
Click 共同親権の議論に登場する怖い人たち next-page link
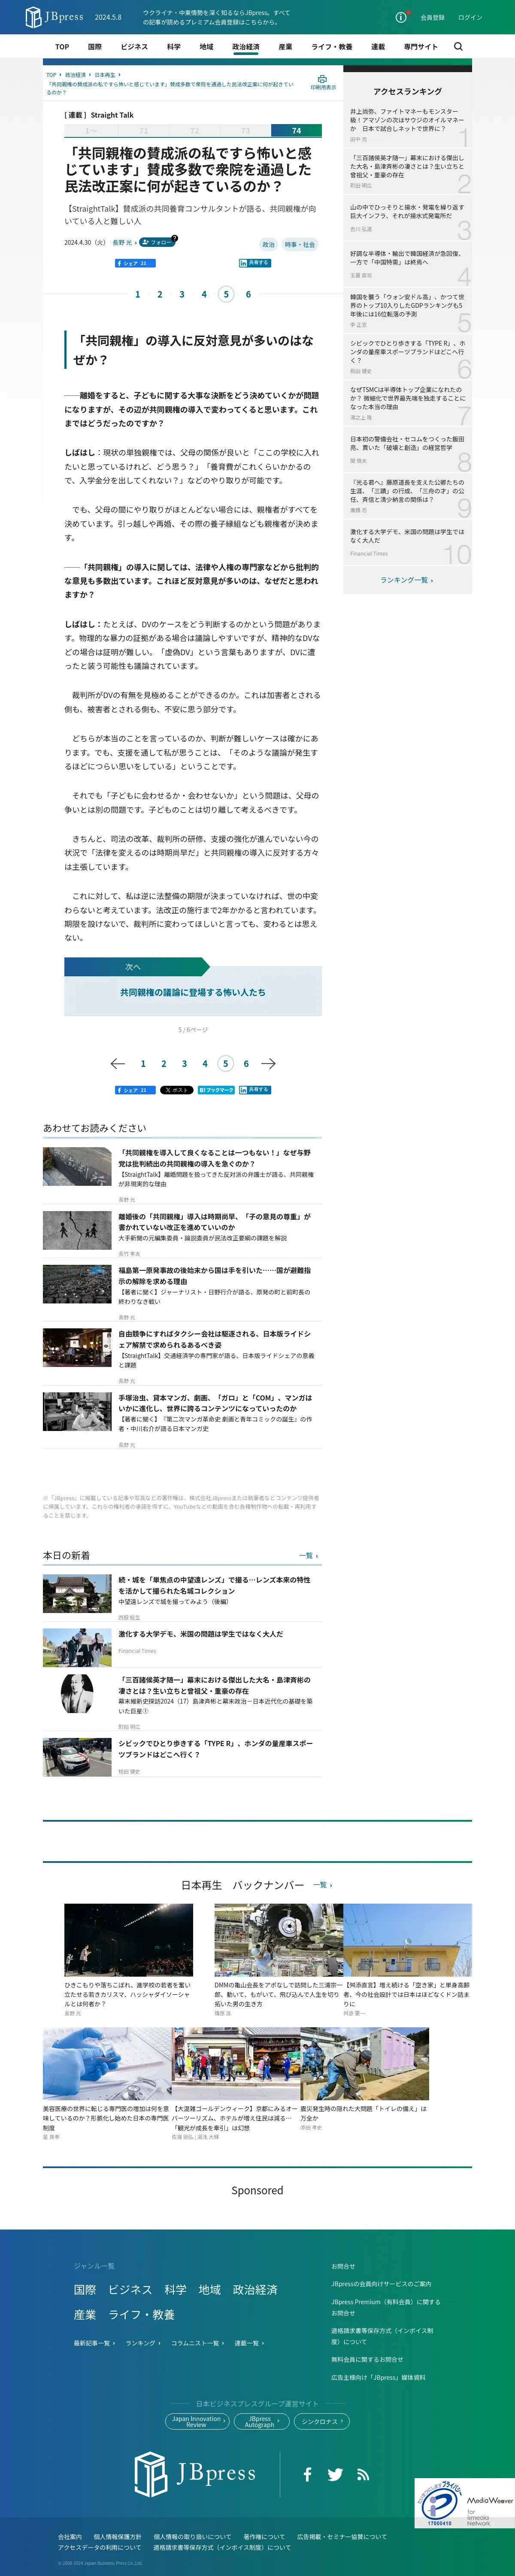point(193,993)
